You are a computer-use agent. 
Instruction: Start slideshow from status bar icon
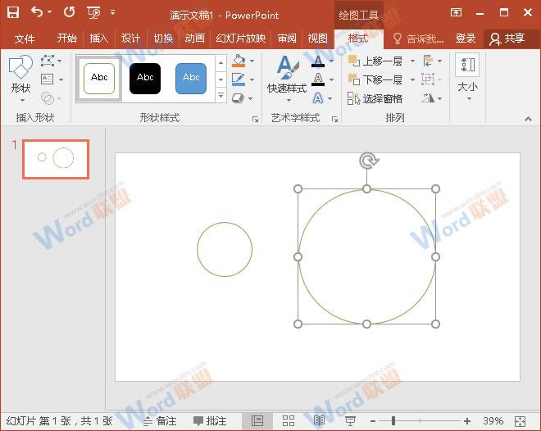click(350, 420)
